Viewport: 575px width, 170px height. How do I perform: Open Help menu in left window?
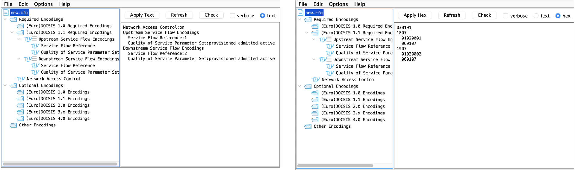tap(64, 4)
